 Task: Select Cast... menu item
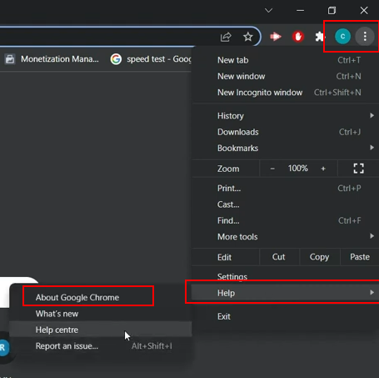tap(286, 204)
